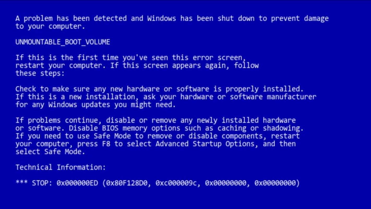This screenshot has height=209, width=371.
Task: Select the first parameter 0x80F128D0
Action: [127, 183]
